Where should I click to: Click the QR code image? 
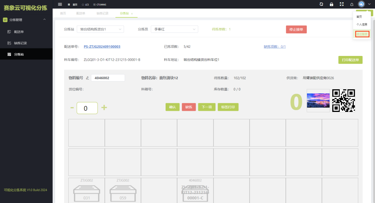pyautogui.click(x=343, y=100)
